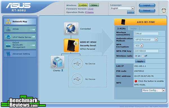Open UPnP Media Server menu item
Screen dimensions: 169x108
[20, 37]
